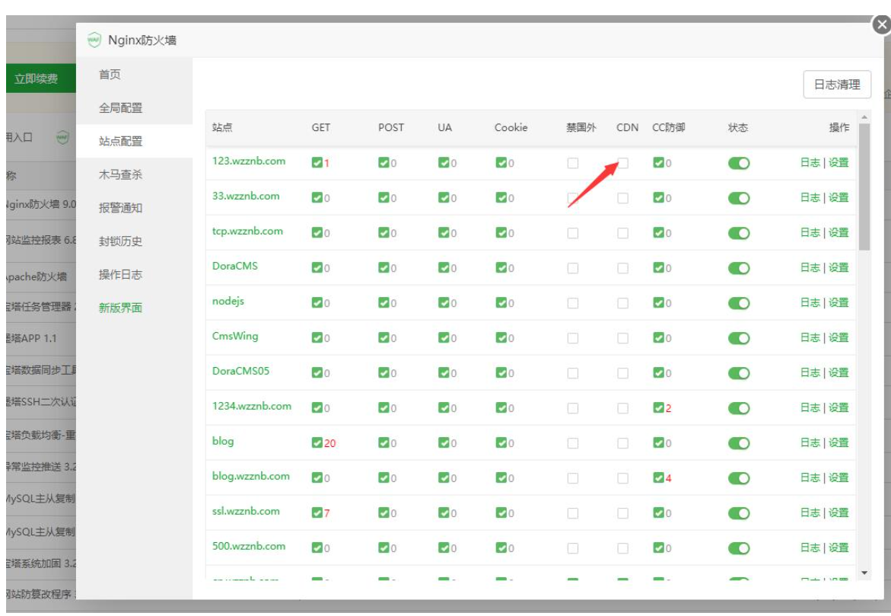The width and height of the screenshot is (891, 616).
Task: Open 全局配置 in the sidebar menu
Action: click(120, 108)
